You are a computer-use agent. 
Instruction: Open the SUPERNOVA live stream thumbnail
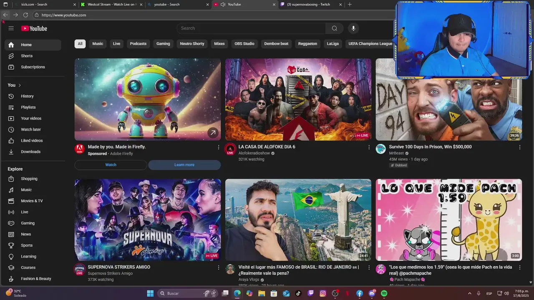148,220
